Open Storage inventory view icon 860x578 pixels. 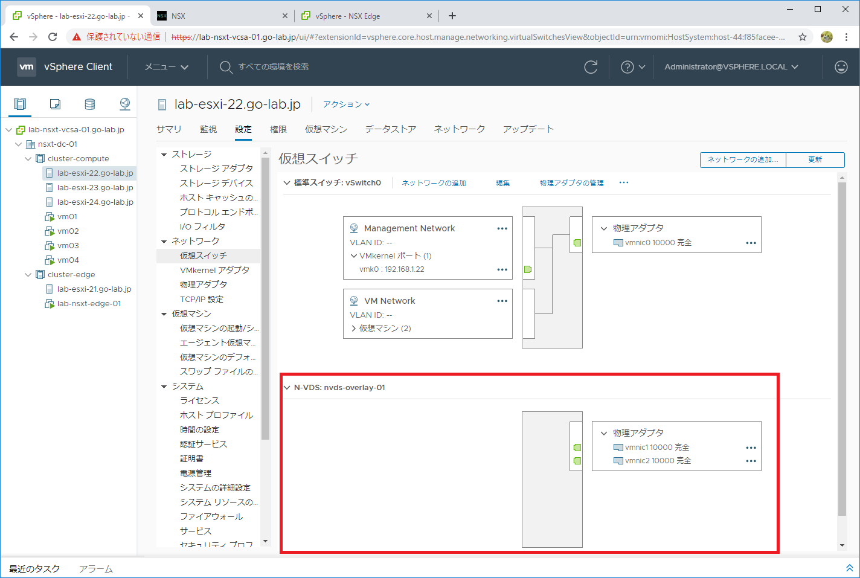[90, 104]
